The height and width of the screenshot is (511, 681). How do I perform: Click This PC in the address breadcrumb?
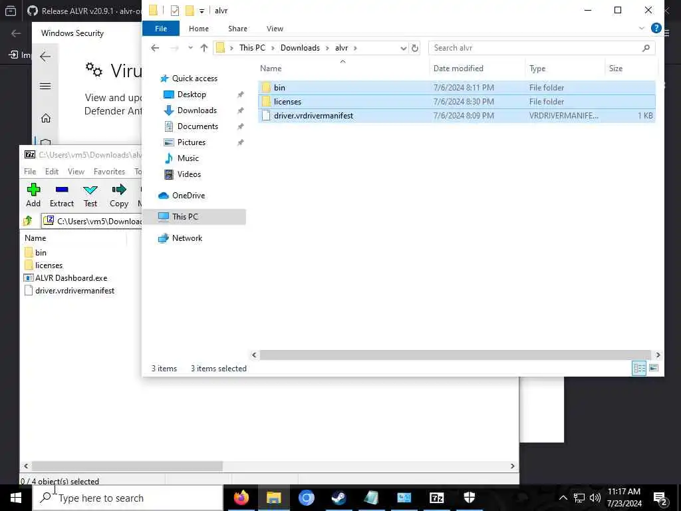(252, 48)
